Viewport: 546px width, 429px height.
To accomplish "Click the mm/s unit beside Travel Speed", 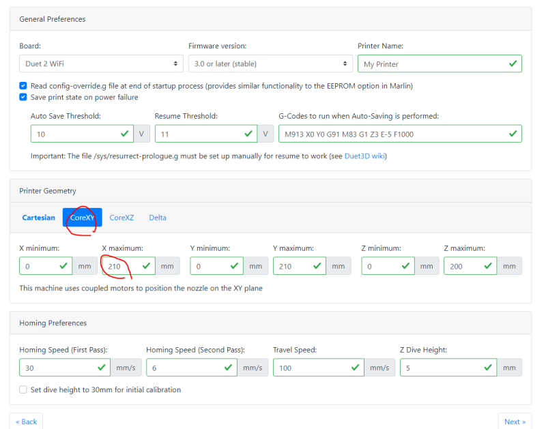I will pyautogui.click(x=379, y=368).
